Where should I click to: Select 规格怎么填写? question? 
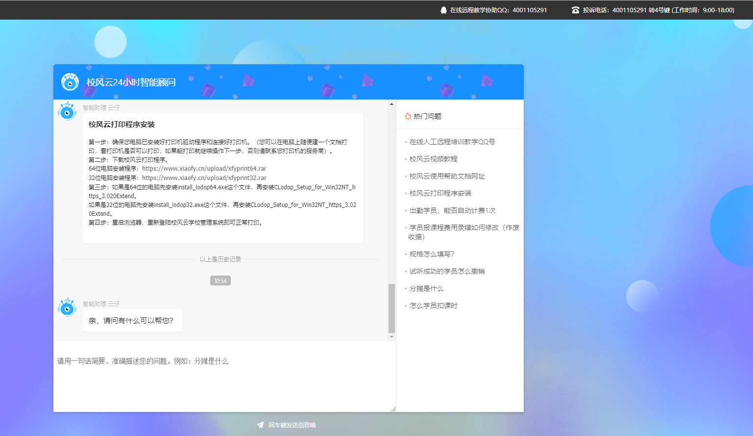pos(432,254)
